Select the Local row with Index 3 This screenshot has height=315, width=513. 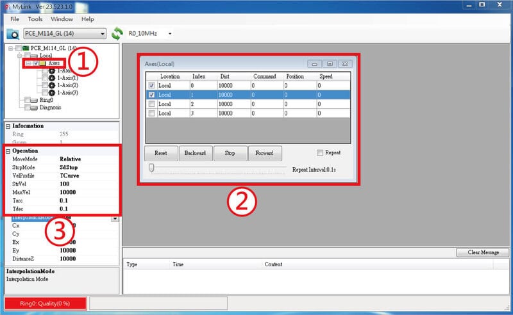(x=248, y=113)
